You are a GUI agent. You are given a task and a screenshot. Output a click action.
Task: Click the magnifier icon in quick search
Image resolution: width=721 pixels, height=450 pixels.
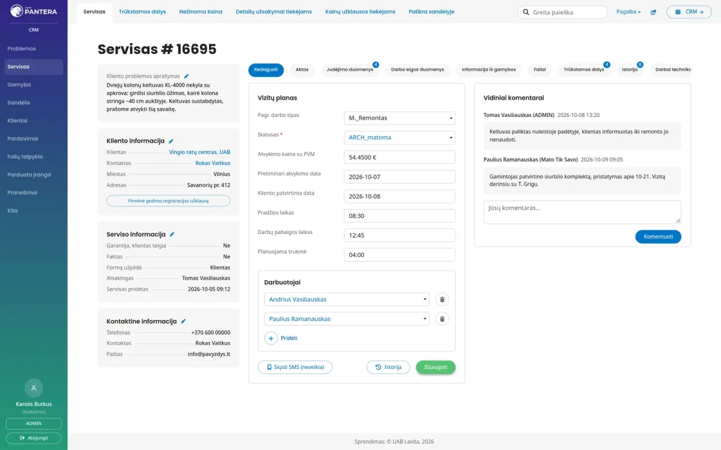tap(526, 12)
